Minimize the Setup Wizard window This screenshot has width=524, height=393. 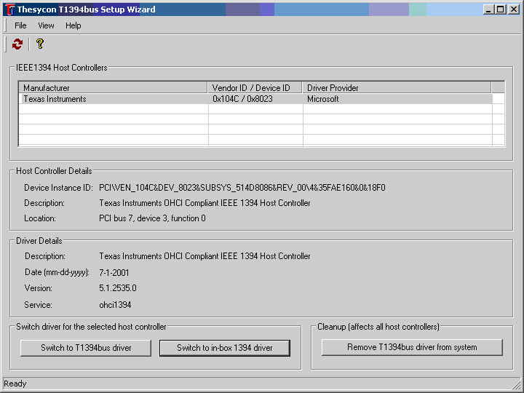click(488, 9)
